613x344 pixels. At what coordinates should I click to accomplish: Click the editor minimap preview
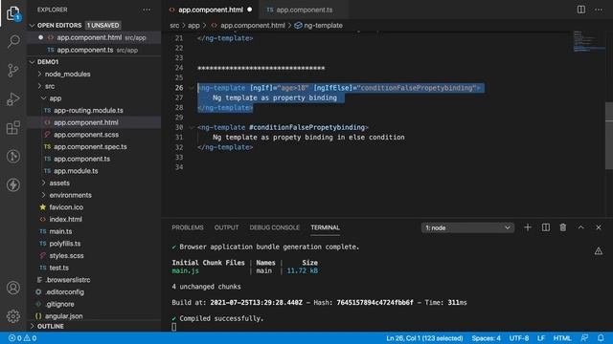pyautogui.click(x=588, y=41)
